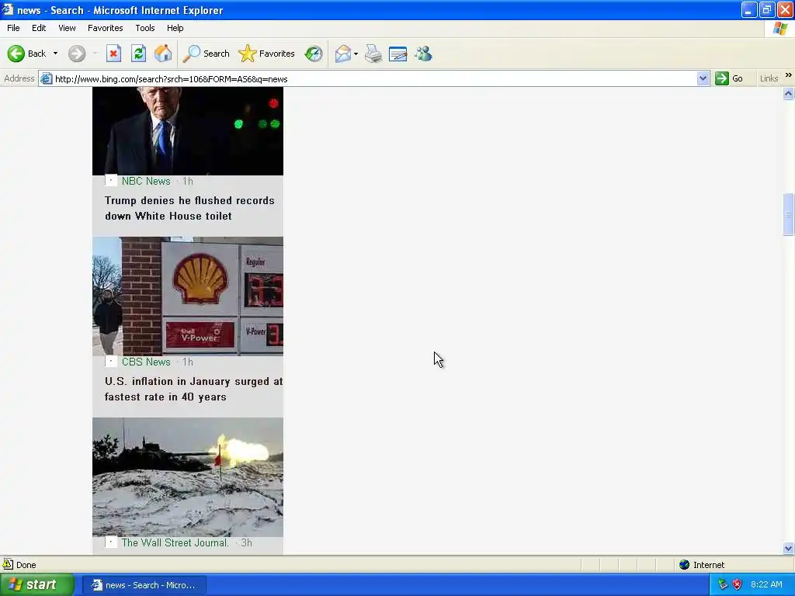Click the Stop loading icon

tap(113, 54)
